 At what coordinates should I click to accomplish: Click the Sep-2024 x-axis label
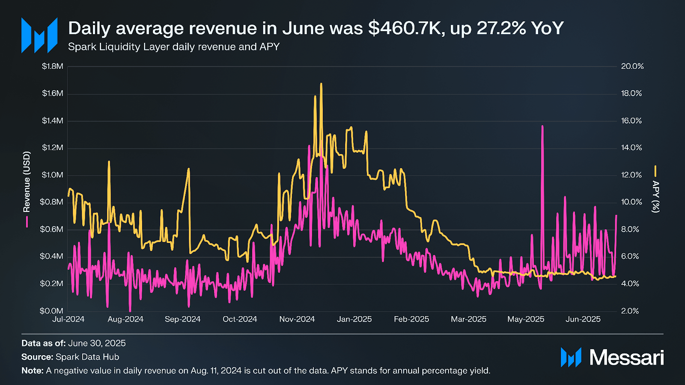[x=183, y=319]
